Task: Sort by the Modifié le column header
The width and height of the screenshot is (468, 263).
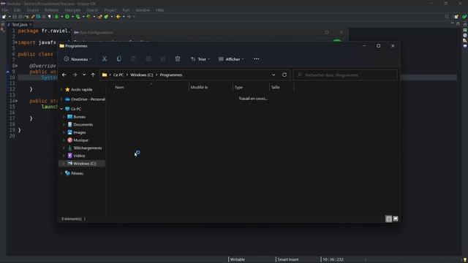Action: [x=211, y=88]
